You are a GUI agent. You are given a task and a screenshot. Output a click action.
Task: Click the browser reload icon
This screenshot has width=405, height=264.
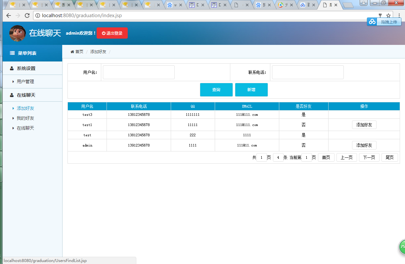27,16
